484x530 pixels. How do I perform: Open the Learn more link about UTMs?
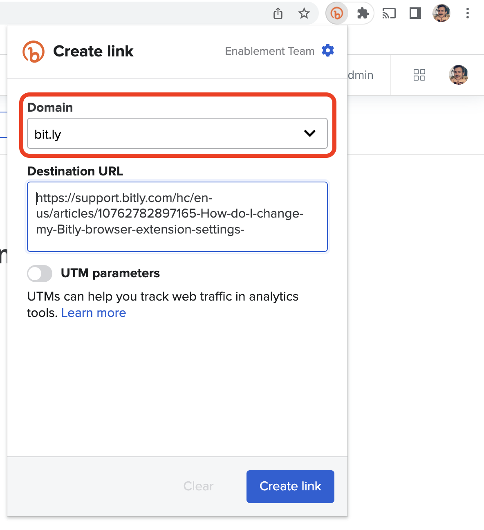(93, 313)
